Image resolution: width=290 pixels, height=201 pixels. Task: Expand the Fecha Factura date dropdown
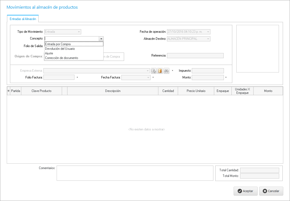148,78
